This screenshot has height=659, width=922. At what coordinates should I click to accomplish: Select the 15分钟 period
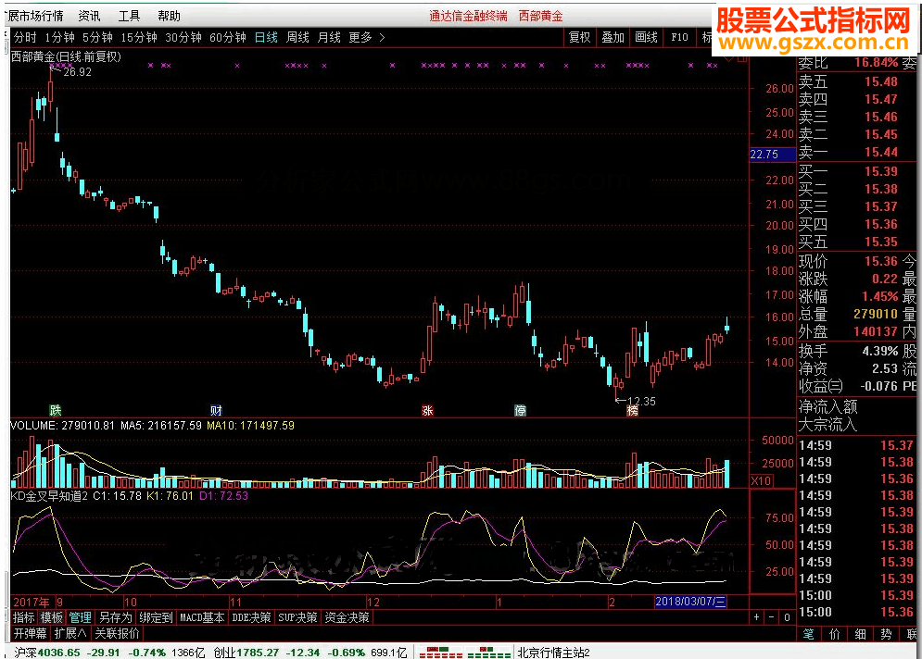click(139, 38)
